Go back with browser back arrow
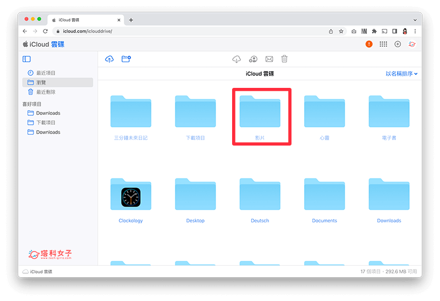440x301 pixels. click(x=25, y=31)
